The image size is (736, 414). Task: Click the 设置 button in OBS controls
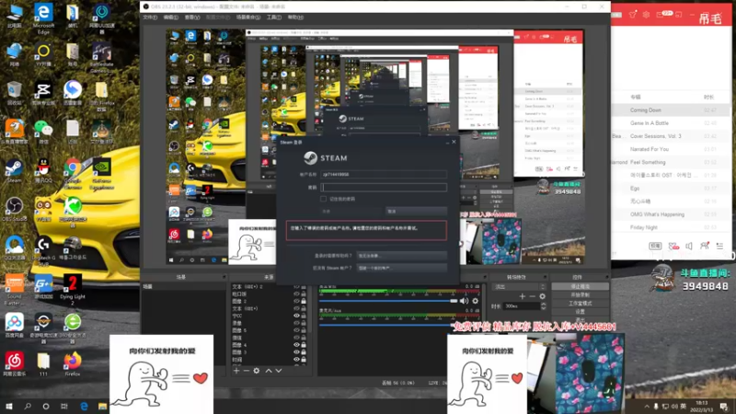point(581,312)
